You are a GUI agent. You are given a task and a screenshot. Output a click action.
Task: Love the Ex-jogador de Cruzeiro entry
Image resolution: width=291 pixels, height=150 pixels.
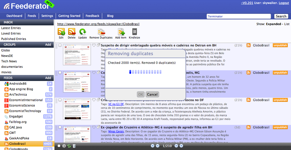(x=94, y=127)
